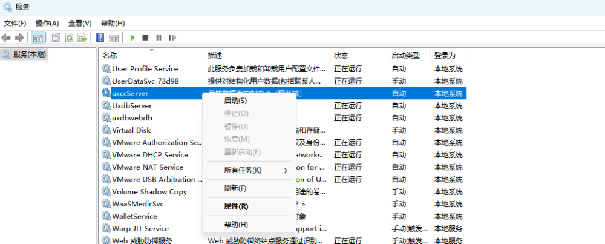The width and height of the screenshot is (605, 244).
Task: Click the Restart Service toolbar icon
Action: [x=171, y=38]
